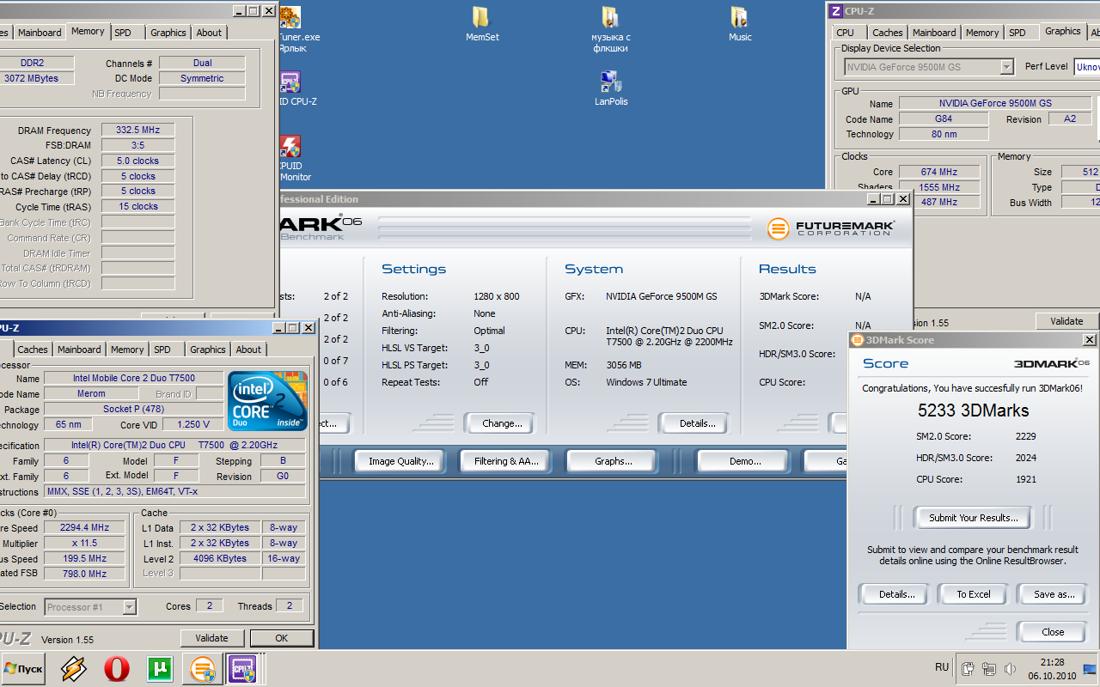Viewport: 1100px width, 687px height.
Task: Open Graphics tab in the CPU-Z Memory window
Action: (x=168, y=33)
